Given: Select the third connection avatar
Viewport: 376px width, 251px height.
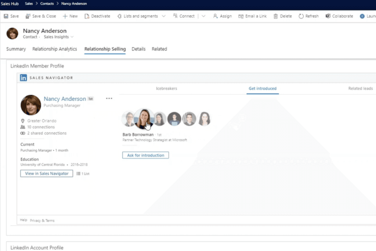Looking at the screenshot, I should coord(160,119).
